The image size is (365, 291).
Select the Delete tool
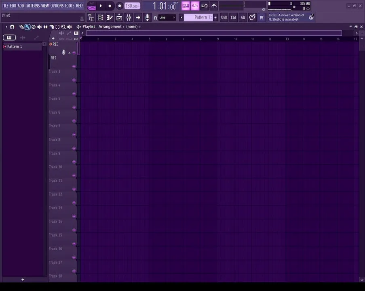pos(34,27)
